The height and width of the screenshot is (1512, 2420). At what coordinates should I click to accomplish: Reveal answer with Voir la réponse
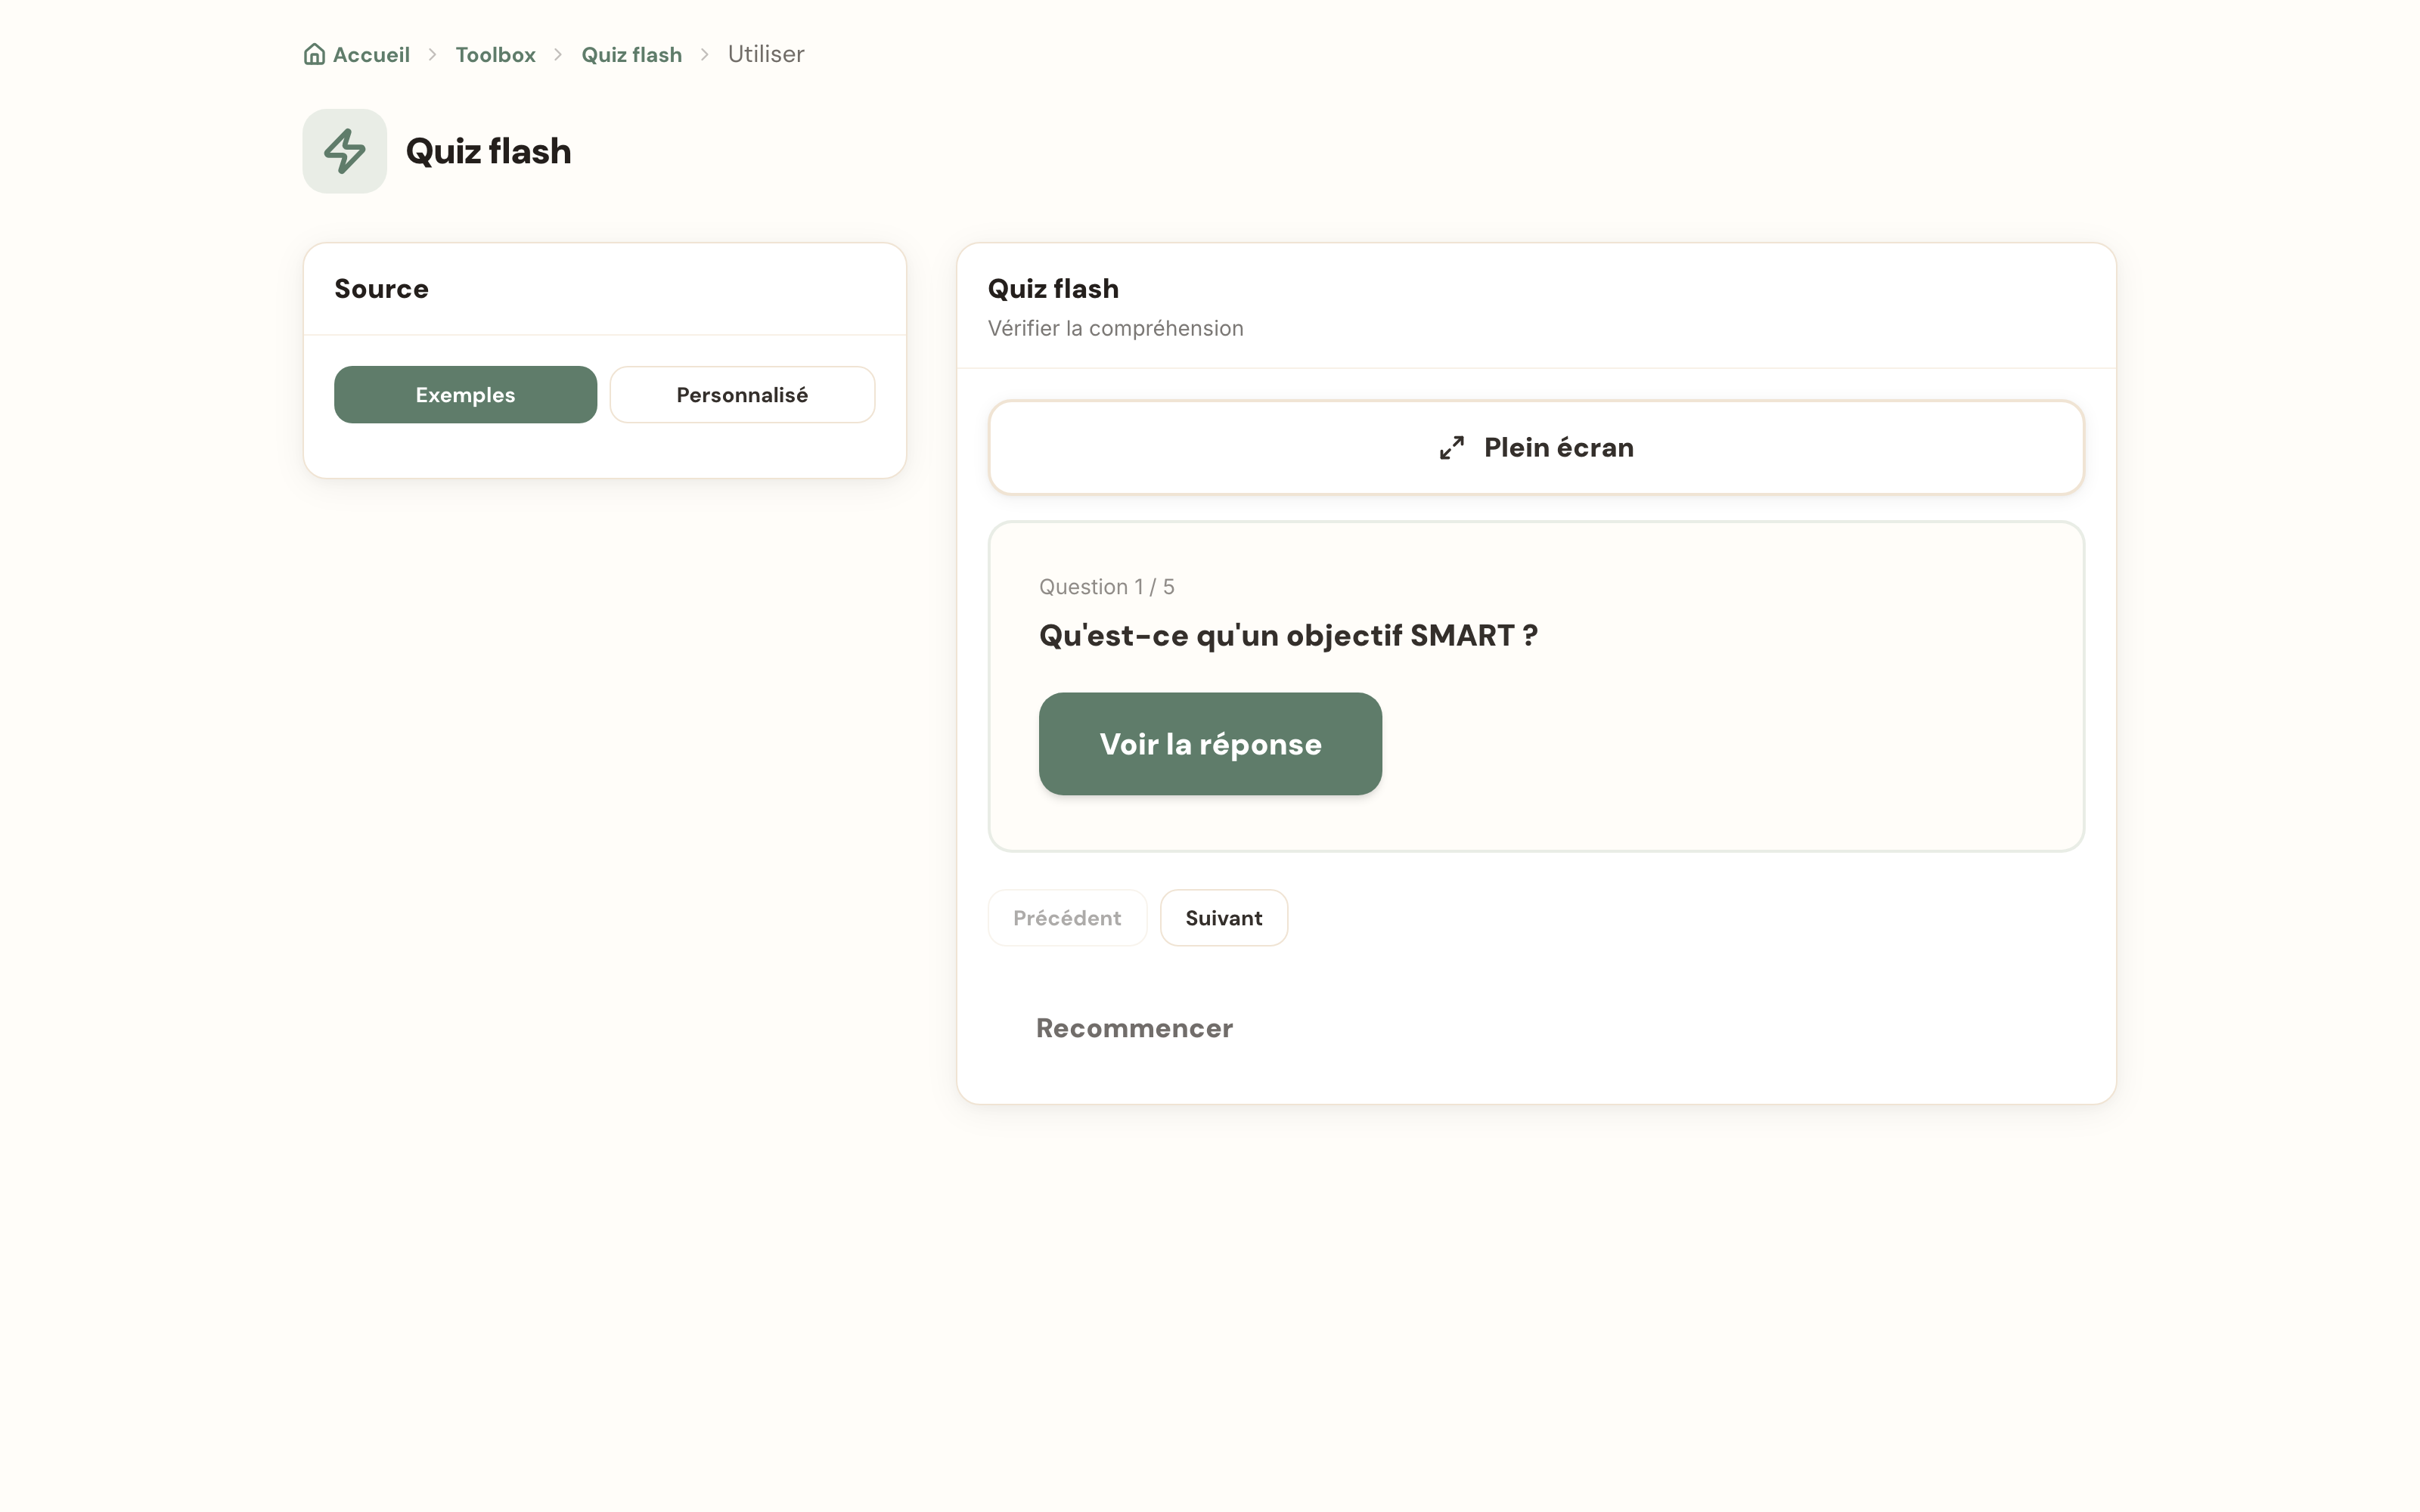[1210, 744]
